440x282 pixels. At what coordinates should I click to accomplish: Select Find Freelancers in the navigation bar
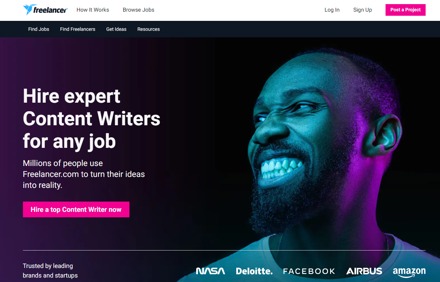(78, 29)
